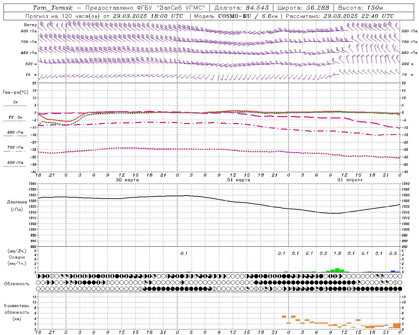Click the Tom_Tomsk station title
Image resolution: width=419 pixels, height=335 pixels.
(53, 8)
